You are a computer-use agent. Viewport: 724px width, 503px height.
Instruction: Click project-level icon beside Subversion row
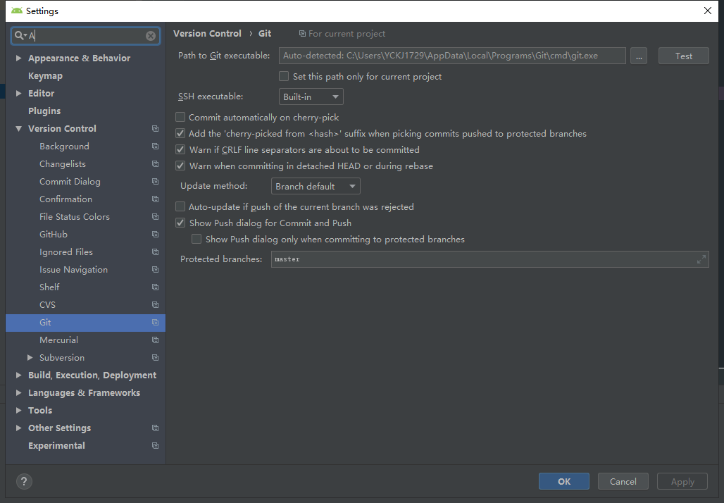[x=155, y=358]
